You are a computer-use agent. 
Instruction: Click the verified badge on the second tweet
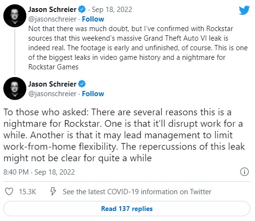click(82, 84)
